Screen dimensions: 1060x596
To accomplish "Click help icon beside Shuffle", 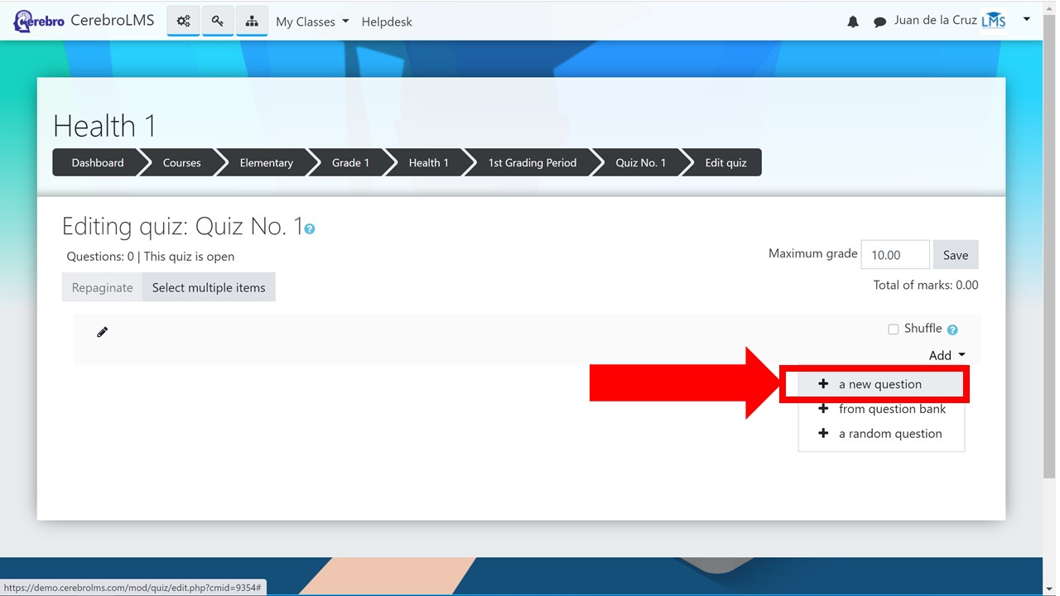I will tap(952, 329).
